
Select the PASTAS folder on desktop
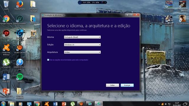(x=33, y=20)
